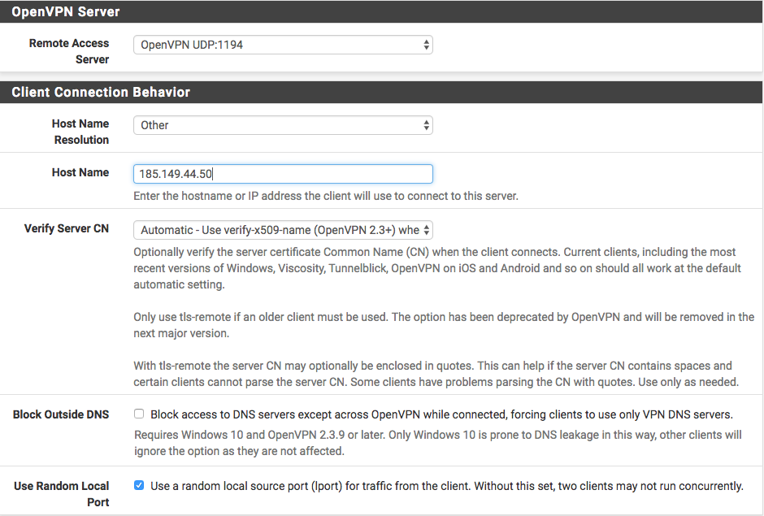Image resolution: width=764 pixels, height=516 pixels.
Task: Expand the Host Name Resolution dropdown
Action: [x=283, y=125]
